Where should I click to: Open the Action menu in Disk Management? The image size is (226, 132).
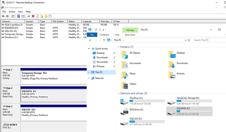click(12, 12)
